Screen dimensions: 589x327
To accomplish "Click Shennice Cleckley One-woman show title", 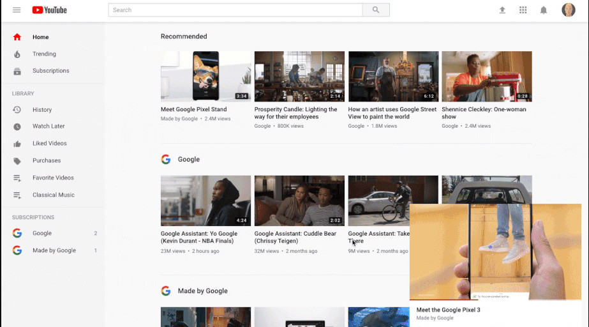I will 484,113.
